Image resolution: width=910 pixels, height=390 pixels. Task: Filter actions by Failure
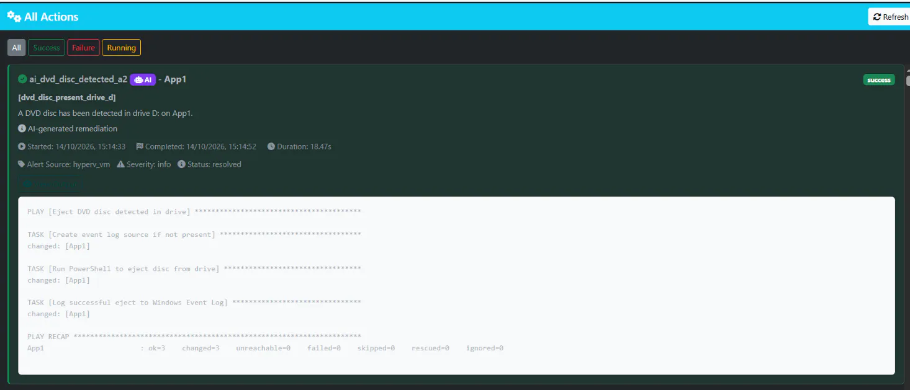coord(83,48)
